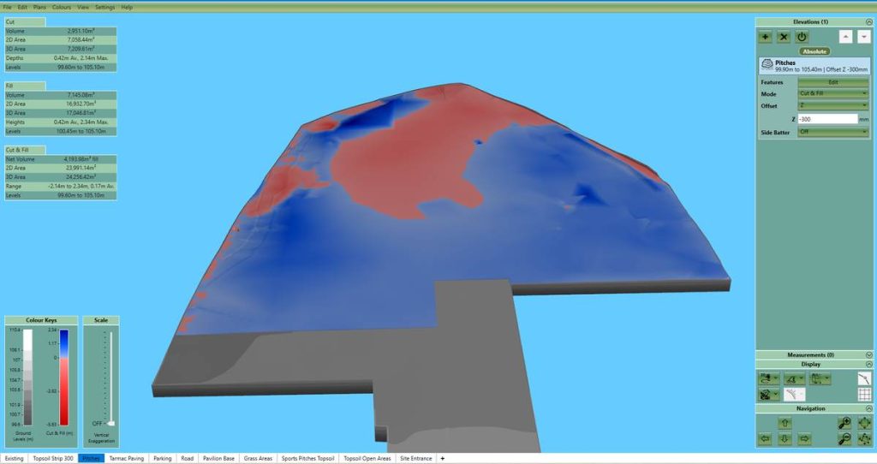Switch to the Tarmac Paving tab

(127, 458)
